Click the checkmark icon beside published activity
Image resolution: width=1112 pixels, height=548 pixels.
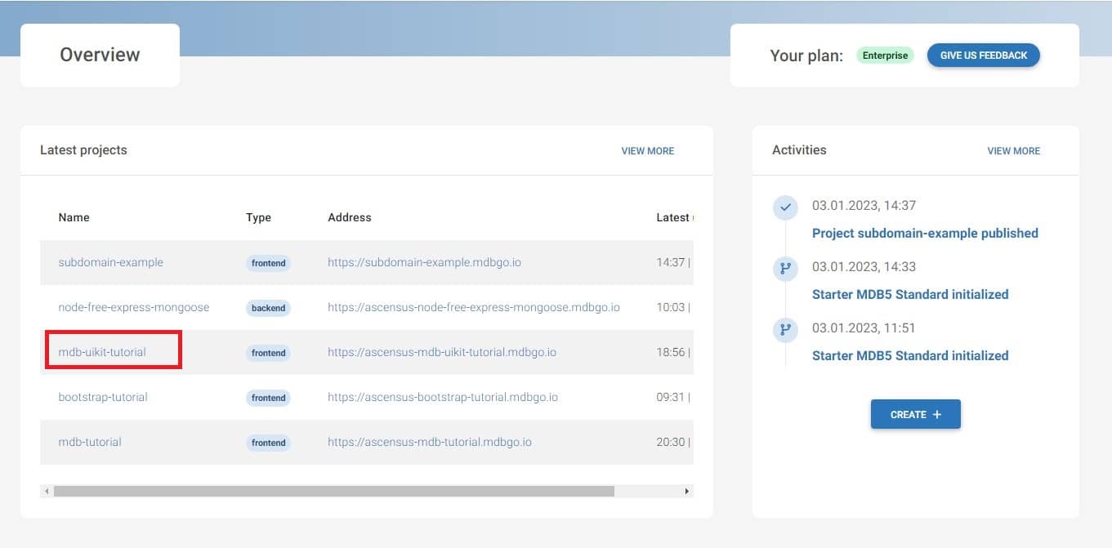pos(785,207)
